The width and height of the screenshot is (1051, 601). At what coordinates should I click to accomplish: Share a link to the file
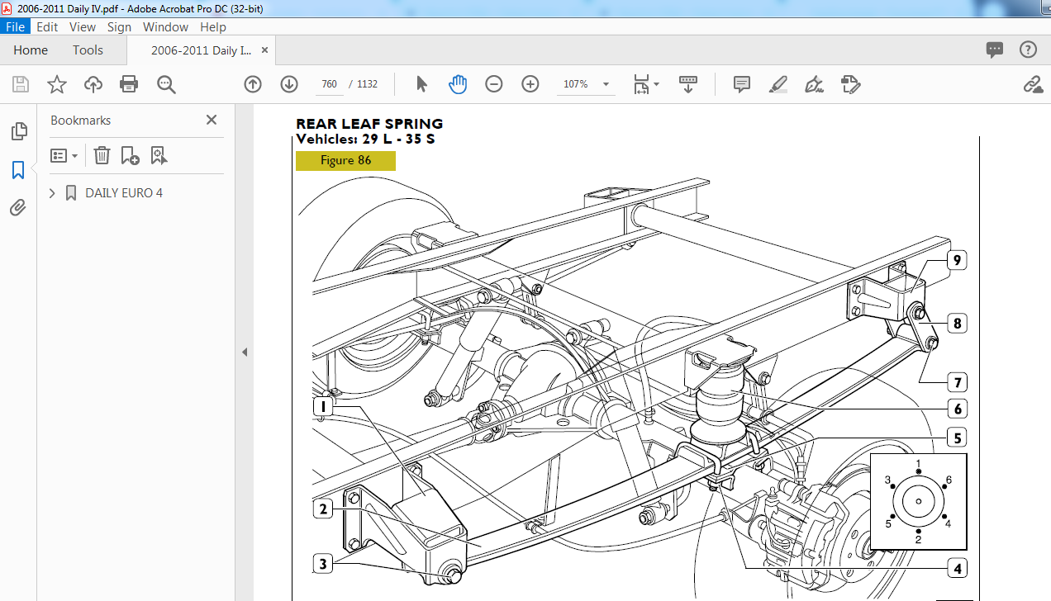[x=1032, y=84]
